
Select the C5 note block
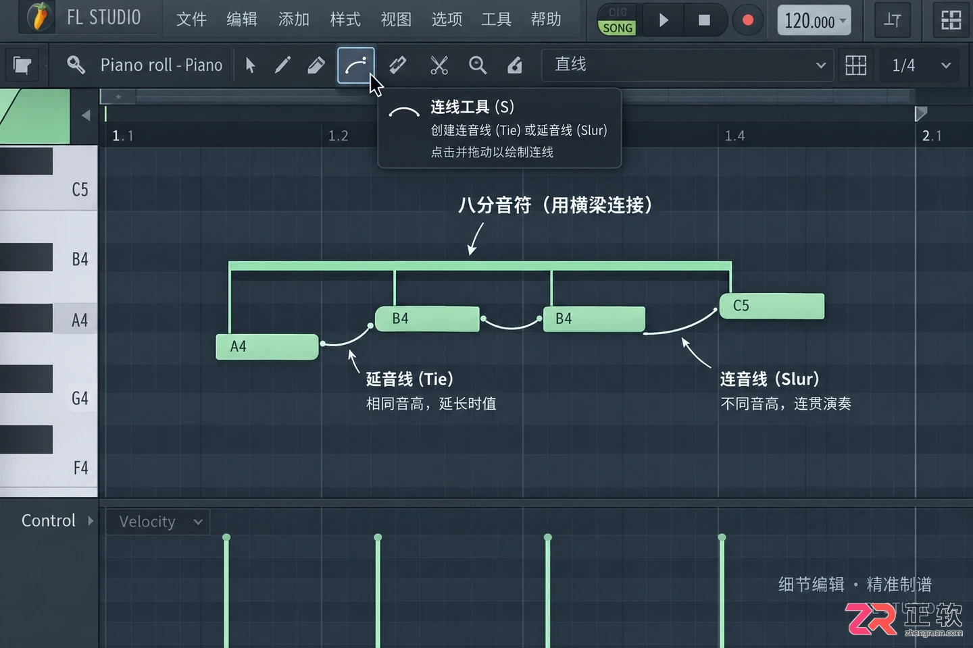pyautogui.click(x=772, y=306)
